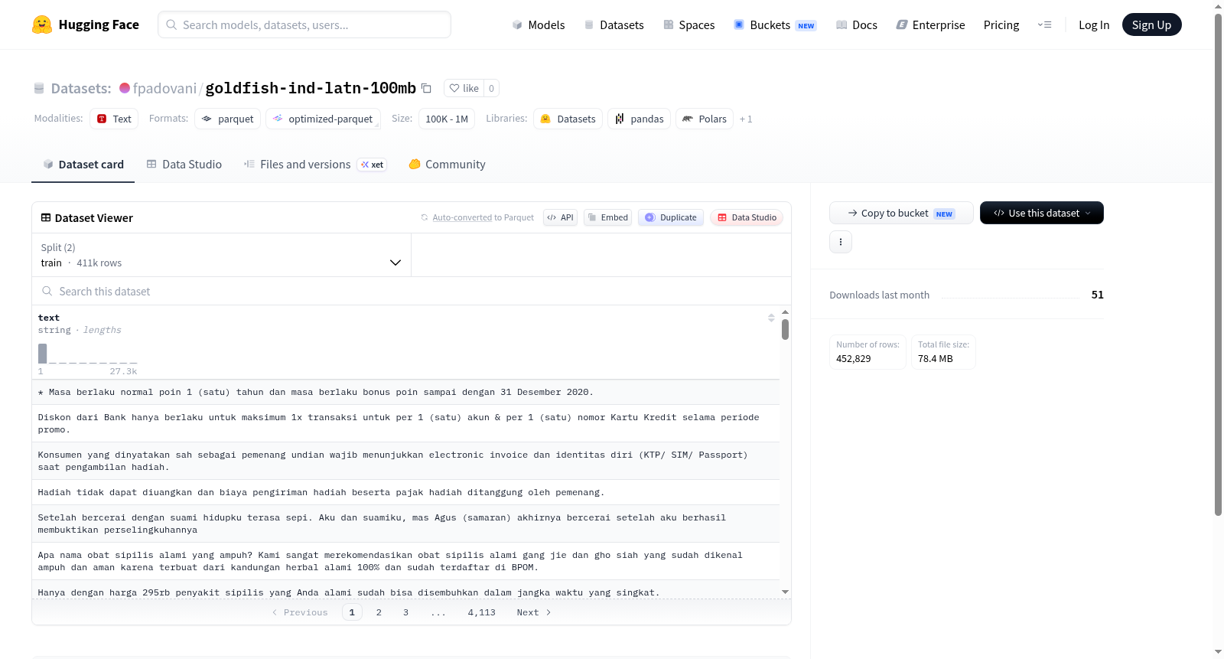The image size is (1224, 659).
Task: Click the Sign Up button
Action: click(1151, 24)
